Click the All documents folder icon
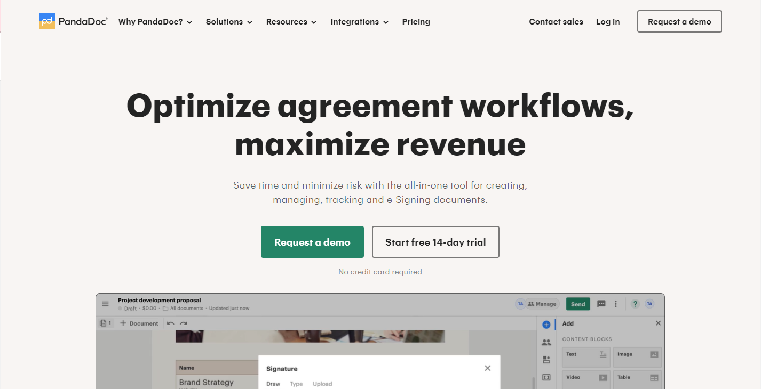 coord(165,309)
